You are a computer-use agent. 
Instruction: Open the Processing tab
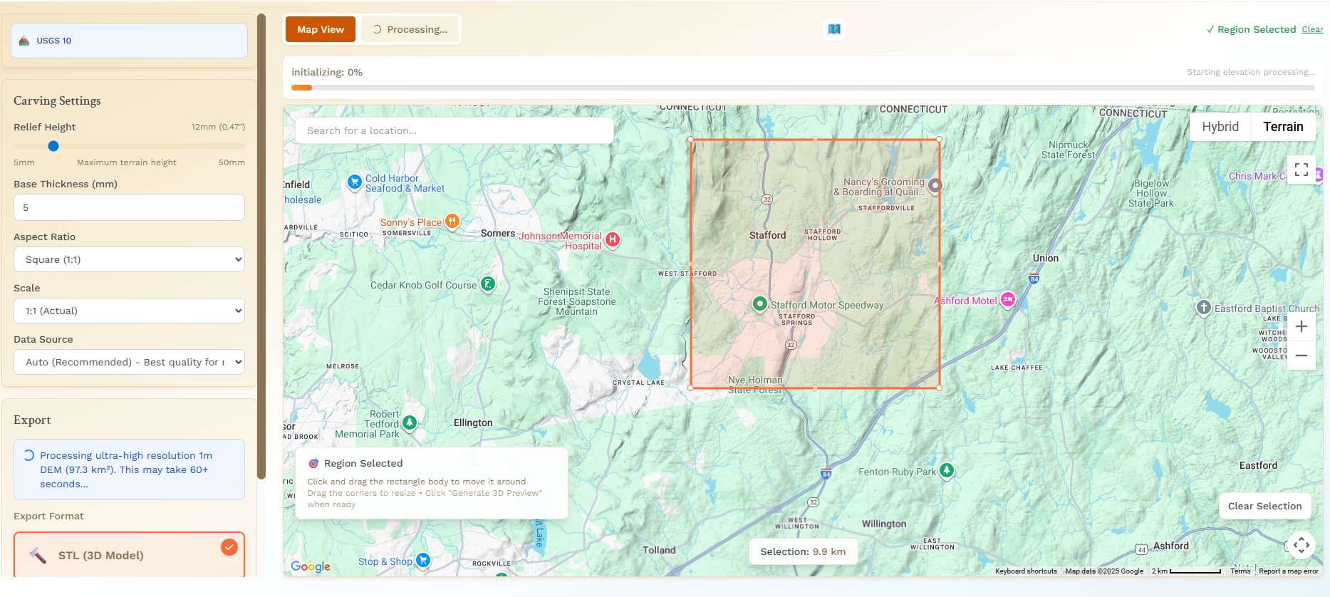(410, 29)
